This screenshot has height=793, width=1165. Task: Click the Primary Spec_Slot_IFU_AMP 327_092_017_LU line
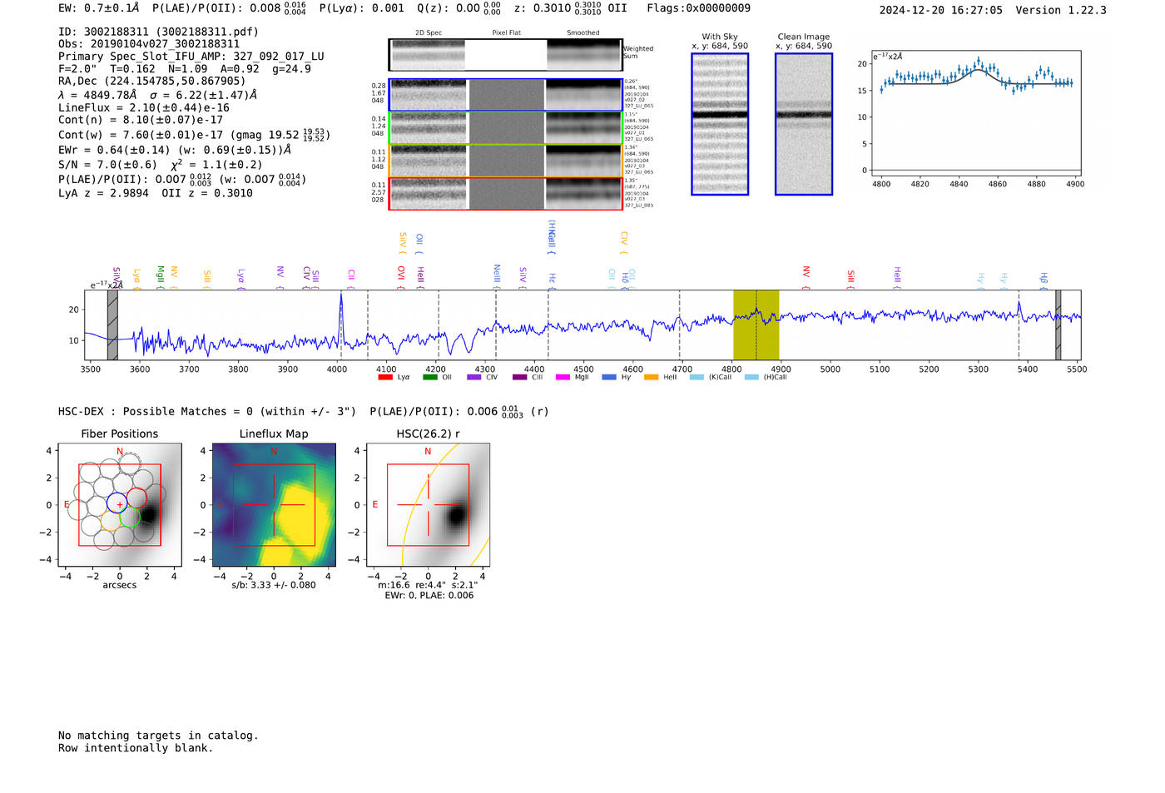191,57
